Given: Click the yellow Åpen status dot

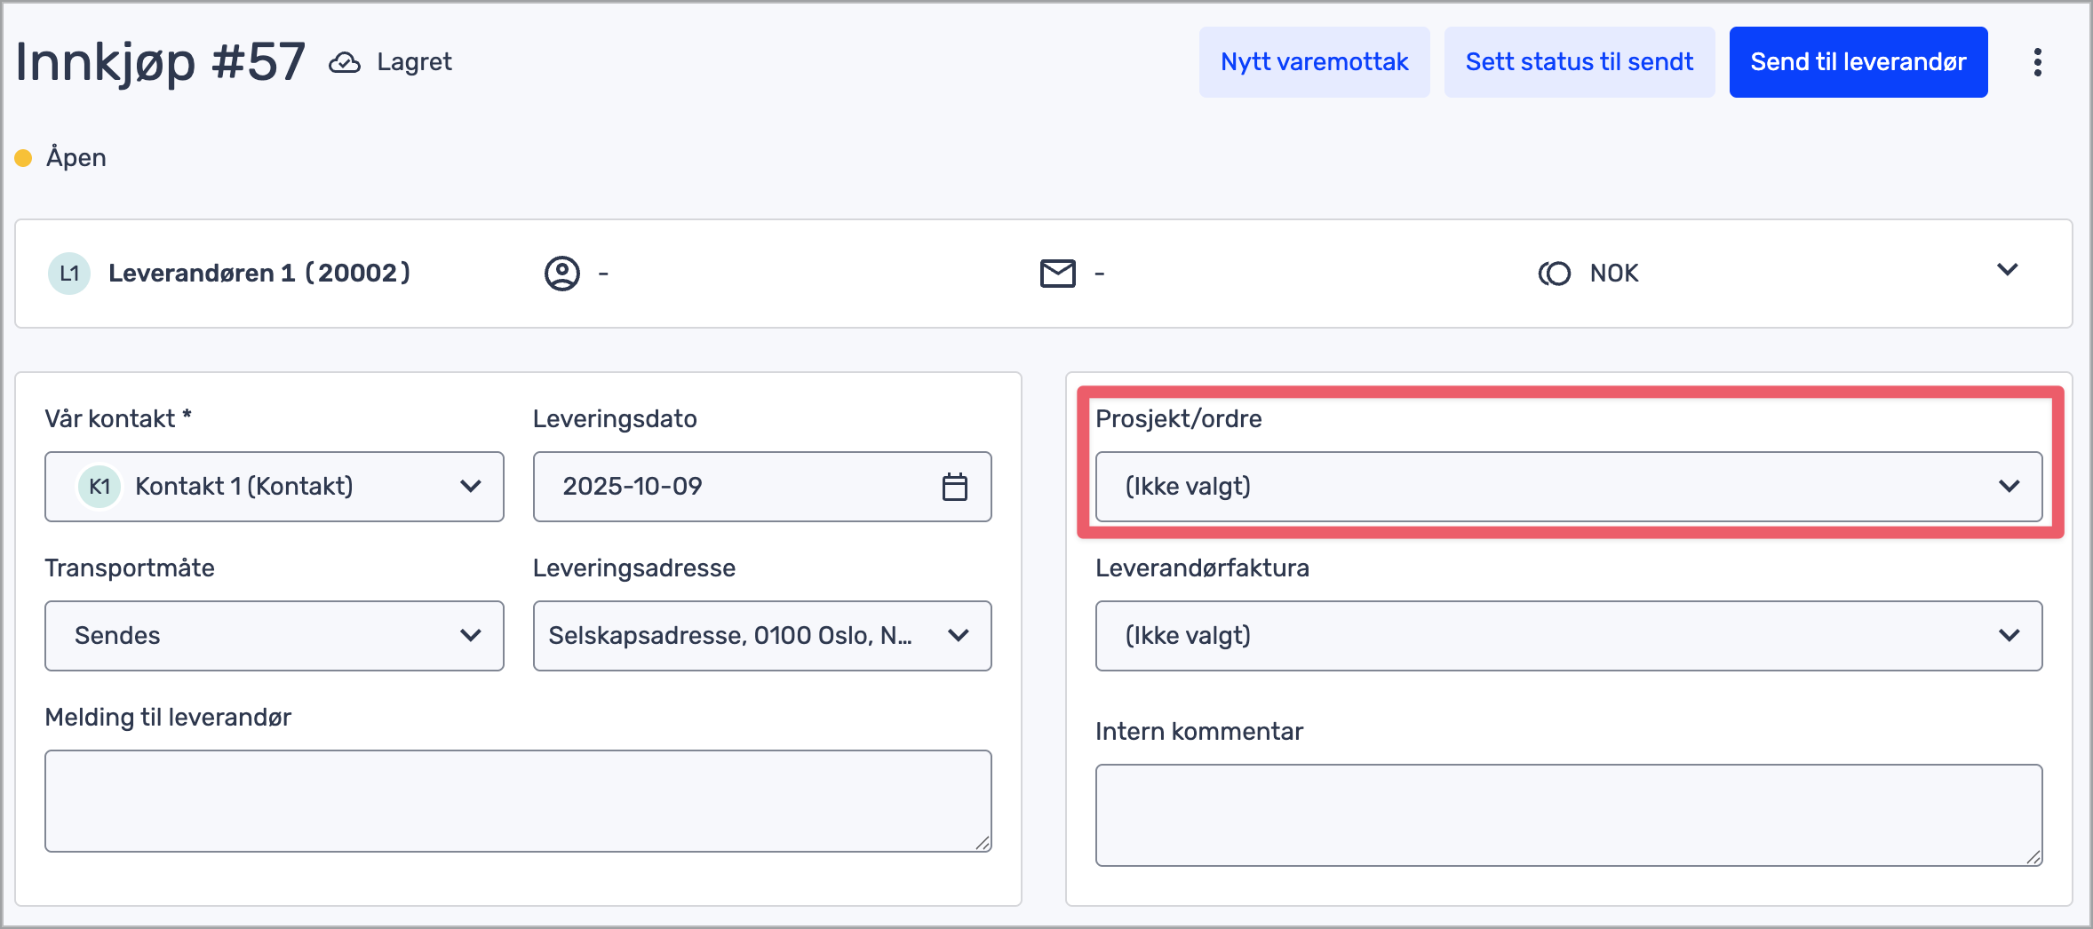Looking at the screenshot, I should coord(24,158).
